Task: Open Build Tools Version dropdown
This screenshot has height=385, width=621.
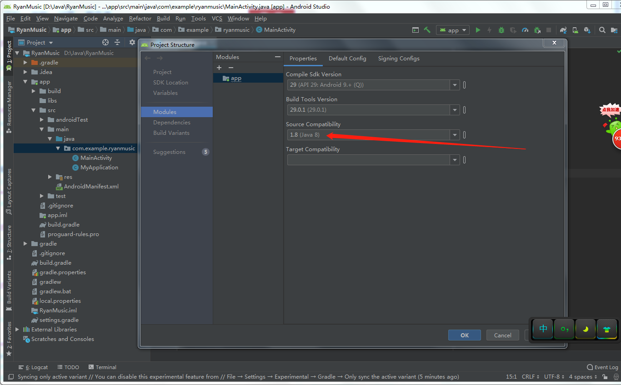Action: point(455,110)
